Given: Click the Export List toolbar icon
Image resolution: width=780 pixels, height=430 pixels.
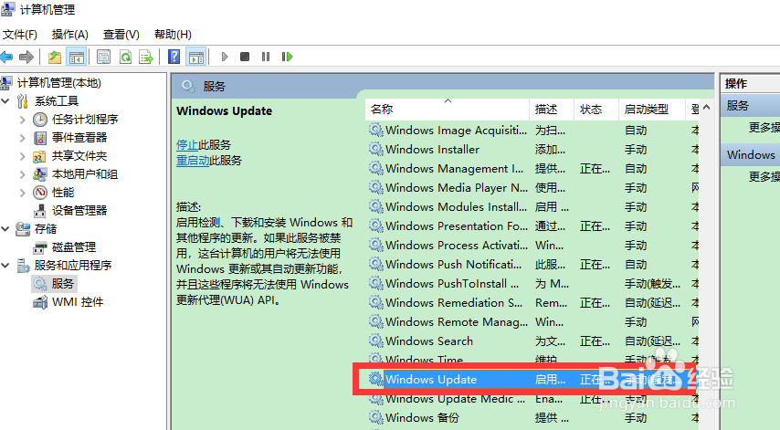Looking at the screenshot, I should pyautogui.click(x=146, y=58).
